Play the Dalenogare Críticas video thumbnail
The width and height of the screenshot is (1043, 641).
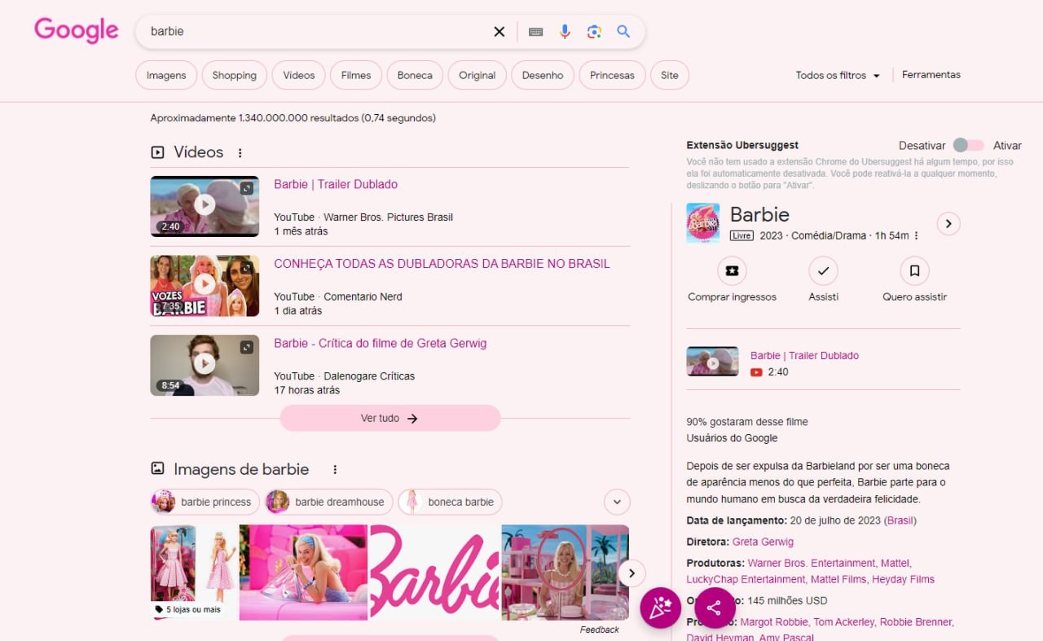tap(205, 365)
